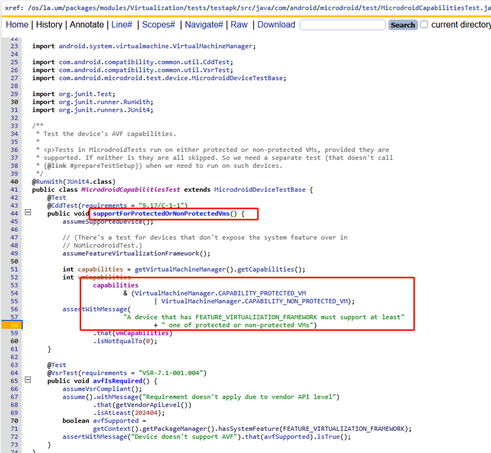
Task: Click assertWithMessage call on line 72
Action: click(x=95, y=437)
